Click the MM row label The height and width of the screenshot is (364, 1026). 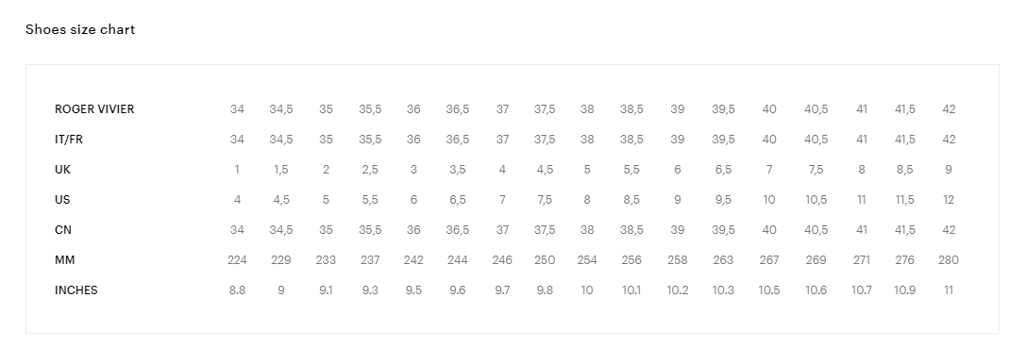coord(65,259)
